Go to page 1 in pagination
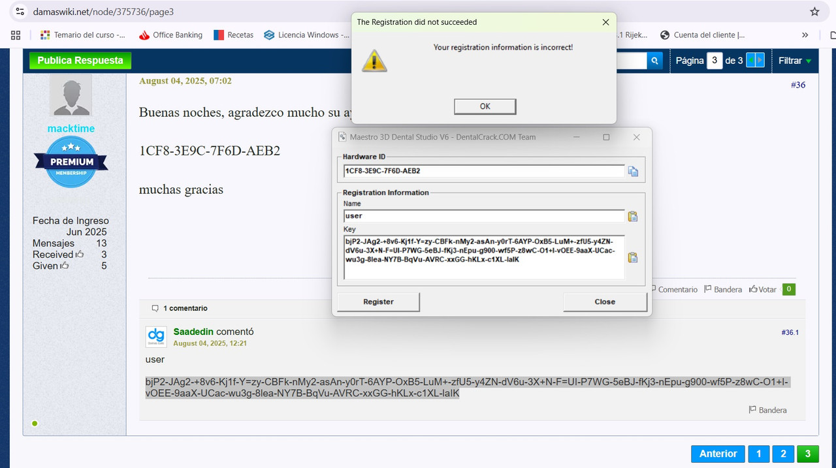This screenshot has height=468, width=836. pos(758,454)
